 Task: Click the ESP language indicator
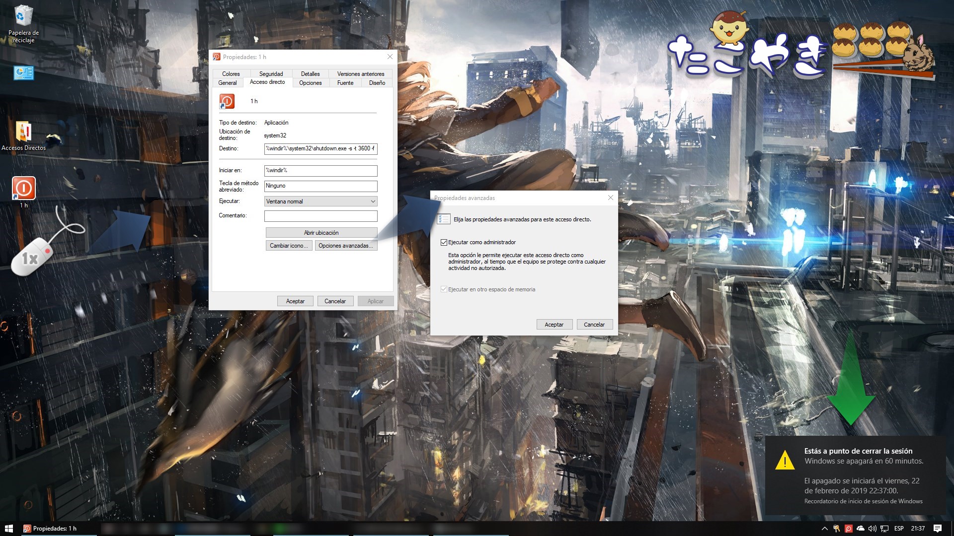[899, 529]
